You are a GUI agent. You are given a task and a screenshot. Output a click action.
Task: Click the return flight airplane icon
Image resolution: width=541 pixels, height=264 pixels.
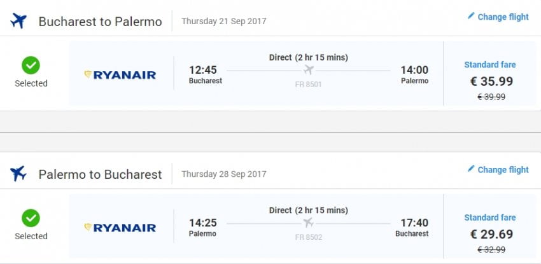point(18,173)
